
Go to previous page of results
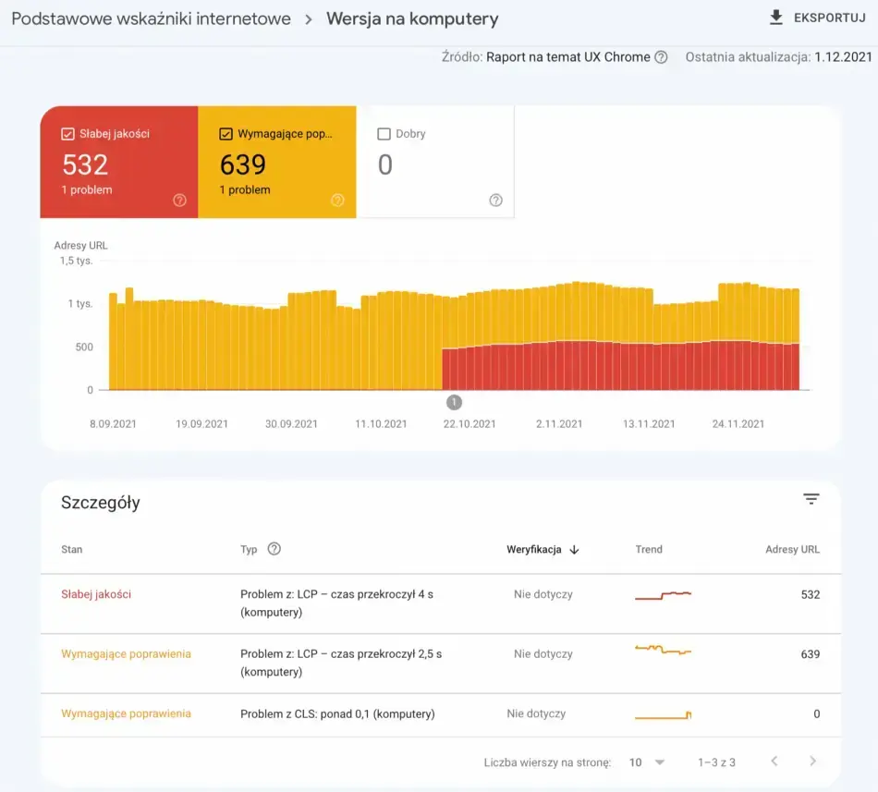coord(774,762)
